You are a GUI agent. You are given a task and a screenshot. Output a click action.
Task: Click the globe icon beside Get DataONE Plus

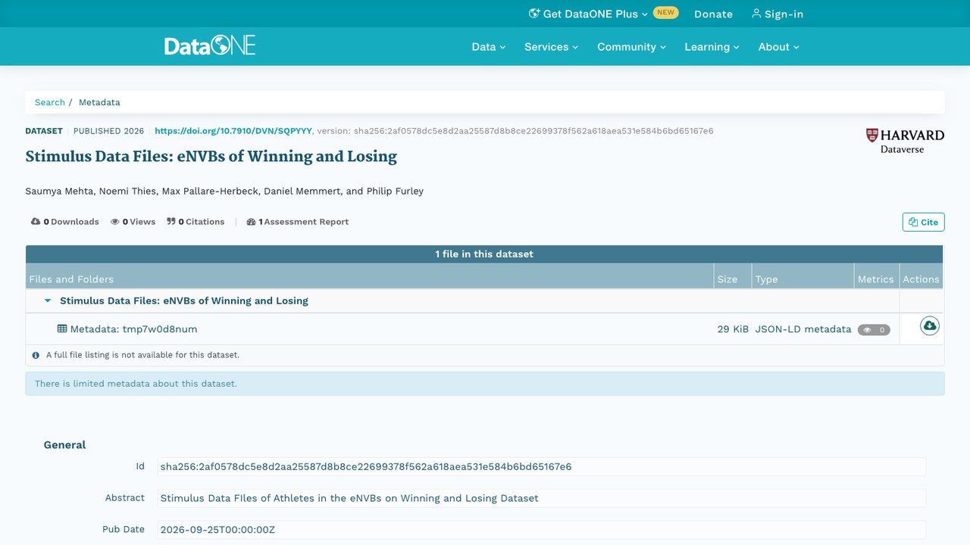534,14
